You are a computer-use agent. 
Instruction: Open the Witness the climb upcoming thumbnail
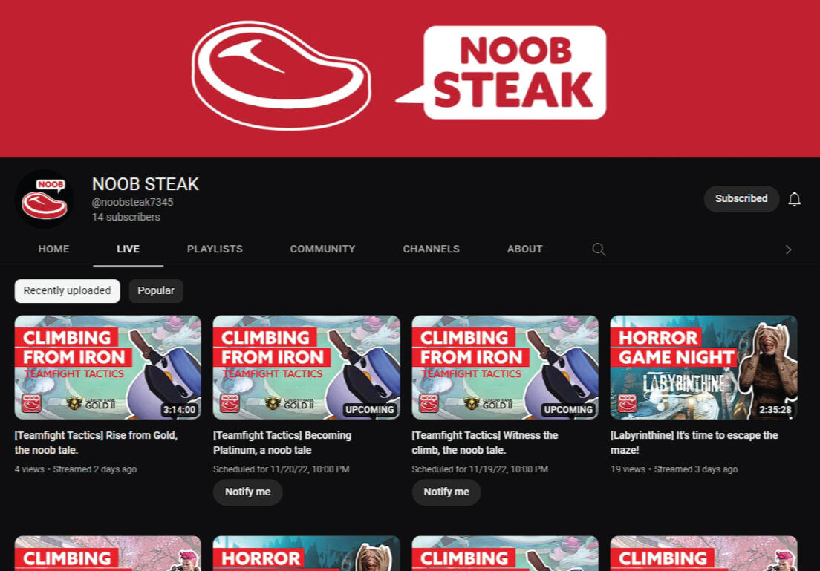pos(505,367)
